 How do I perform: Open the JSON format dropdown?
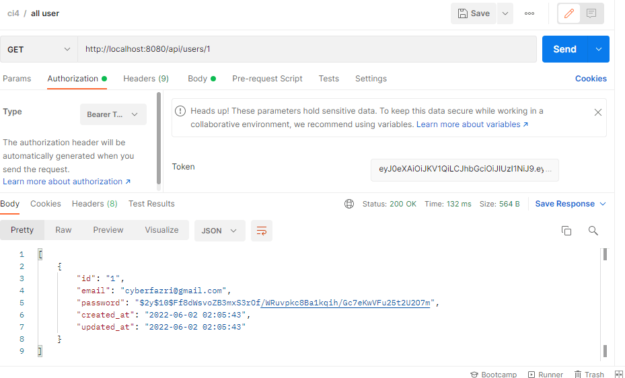[x=219, y=231]
